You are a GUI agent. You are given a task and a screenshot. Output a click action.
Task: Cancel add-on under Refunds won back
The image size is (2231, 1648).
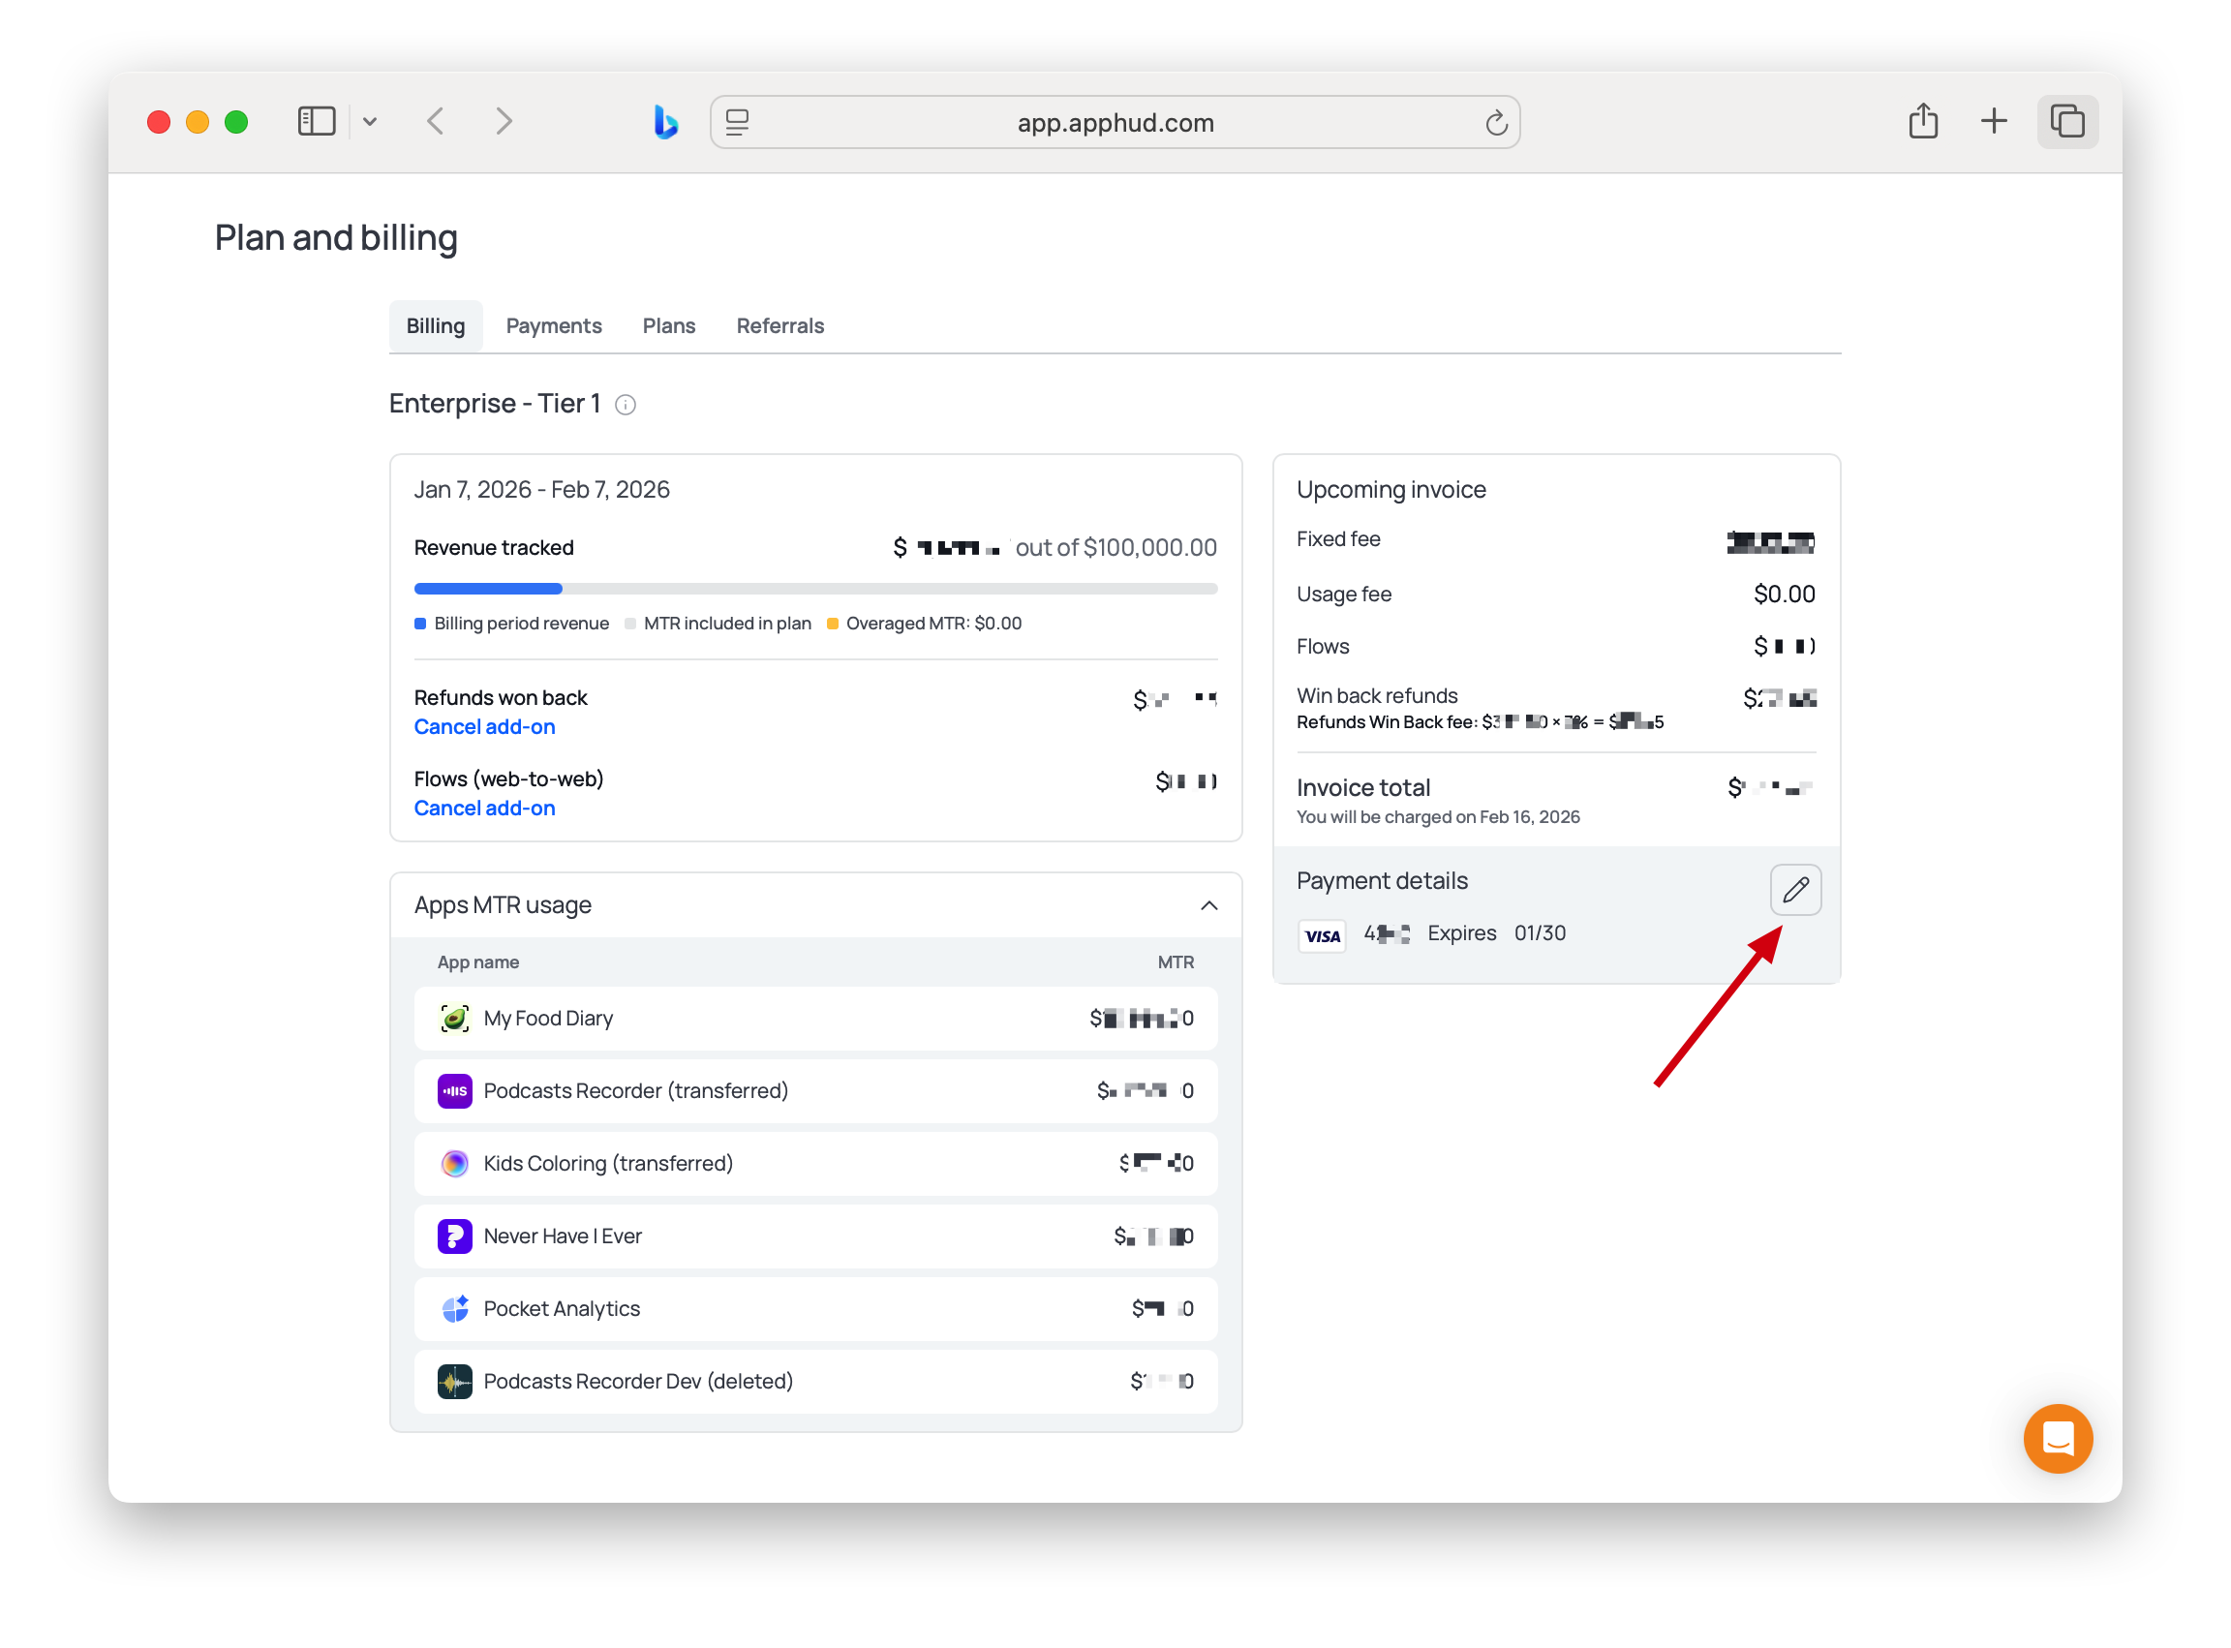(484, 726)
